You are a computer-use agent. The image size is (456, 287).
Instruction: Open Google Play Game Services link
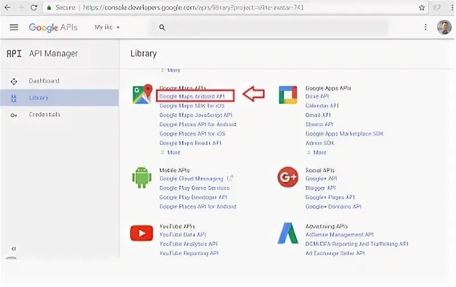(x=194, y=188)
